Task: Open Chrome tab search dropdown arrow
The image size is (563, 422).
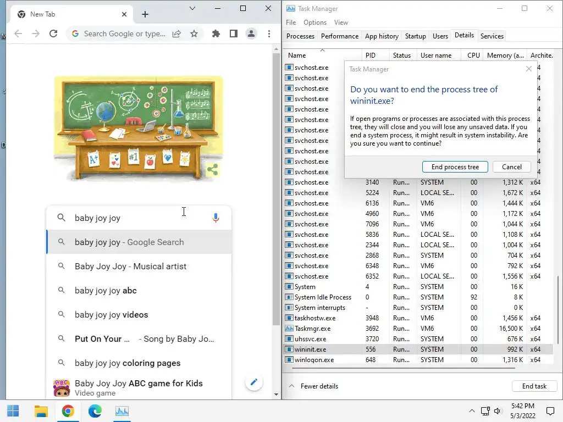Action: pos(192,8)
